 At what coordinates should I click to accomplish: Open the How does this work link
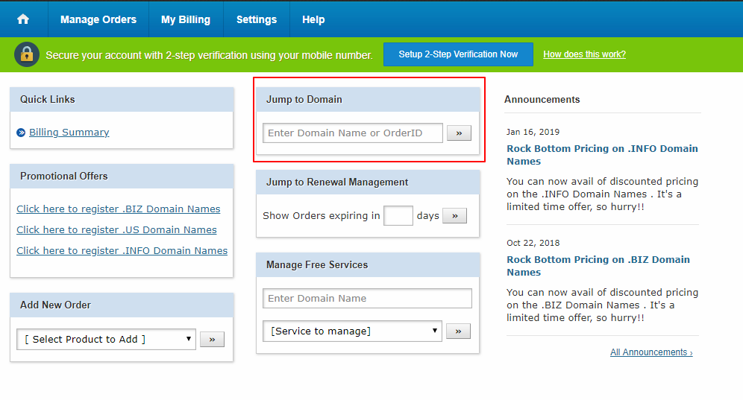[584, 54]
